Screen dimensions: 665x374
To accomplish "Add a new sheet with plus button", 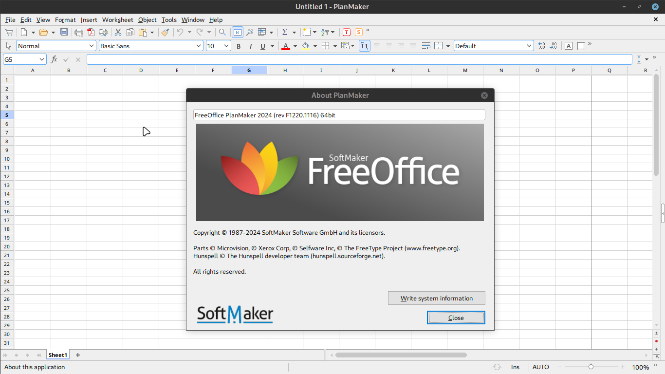I will click(77, 355).
